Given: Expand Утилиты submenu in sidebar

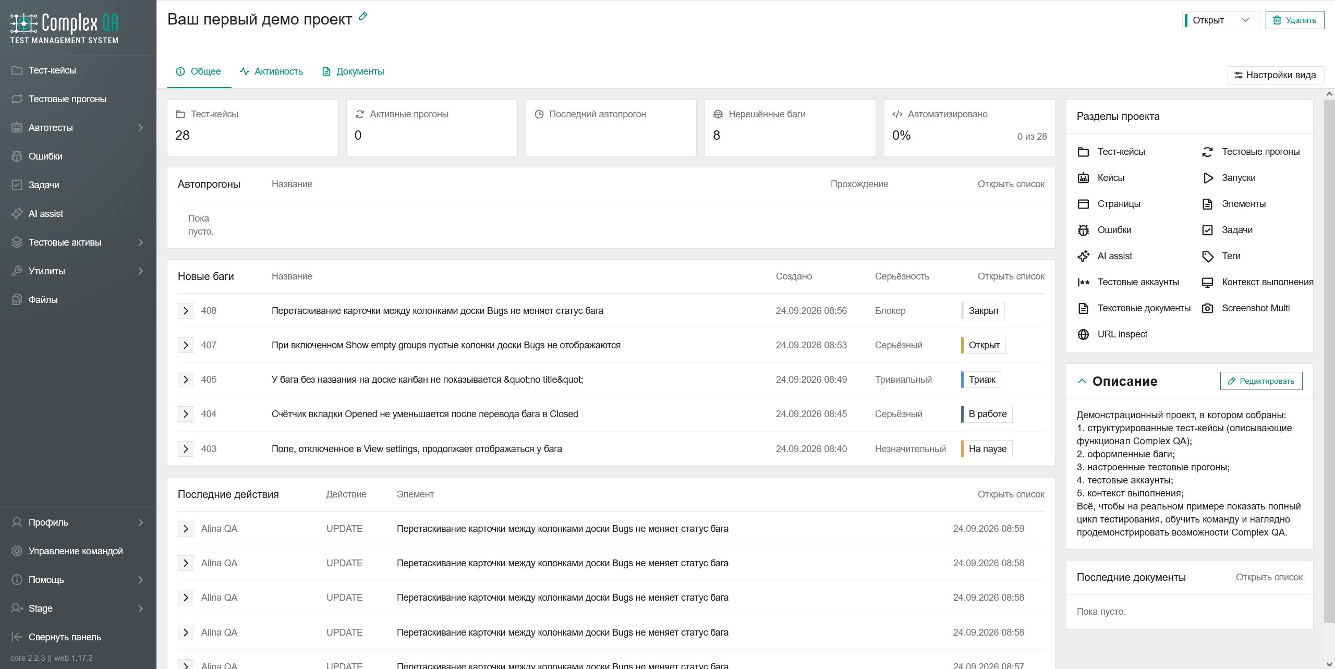Looking at the screenshot, I should (140, 271).
